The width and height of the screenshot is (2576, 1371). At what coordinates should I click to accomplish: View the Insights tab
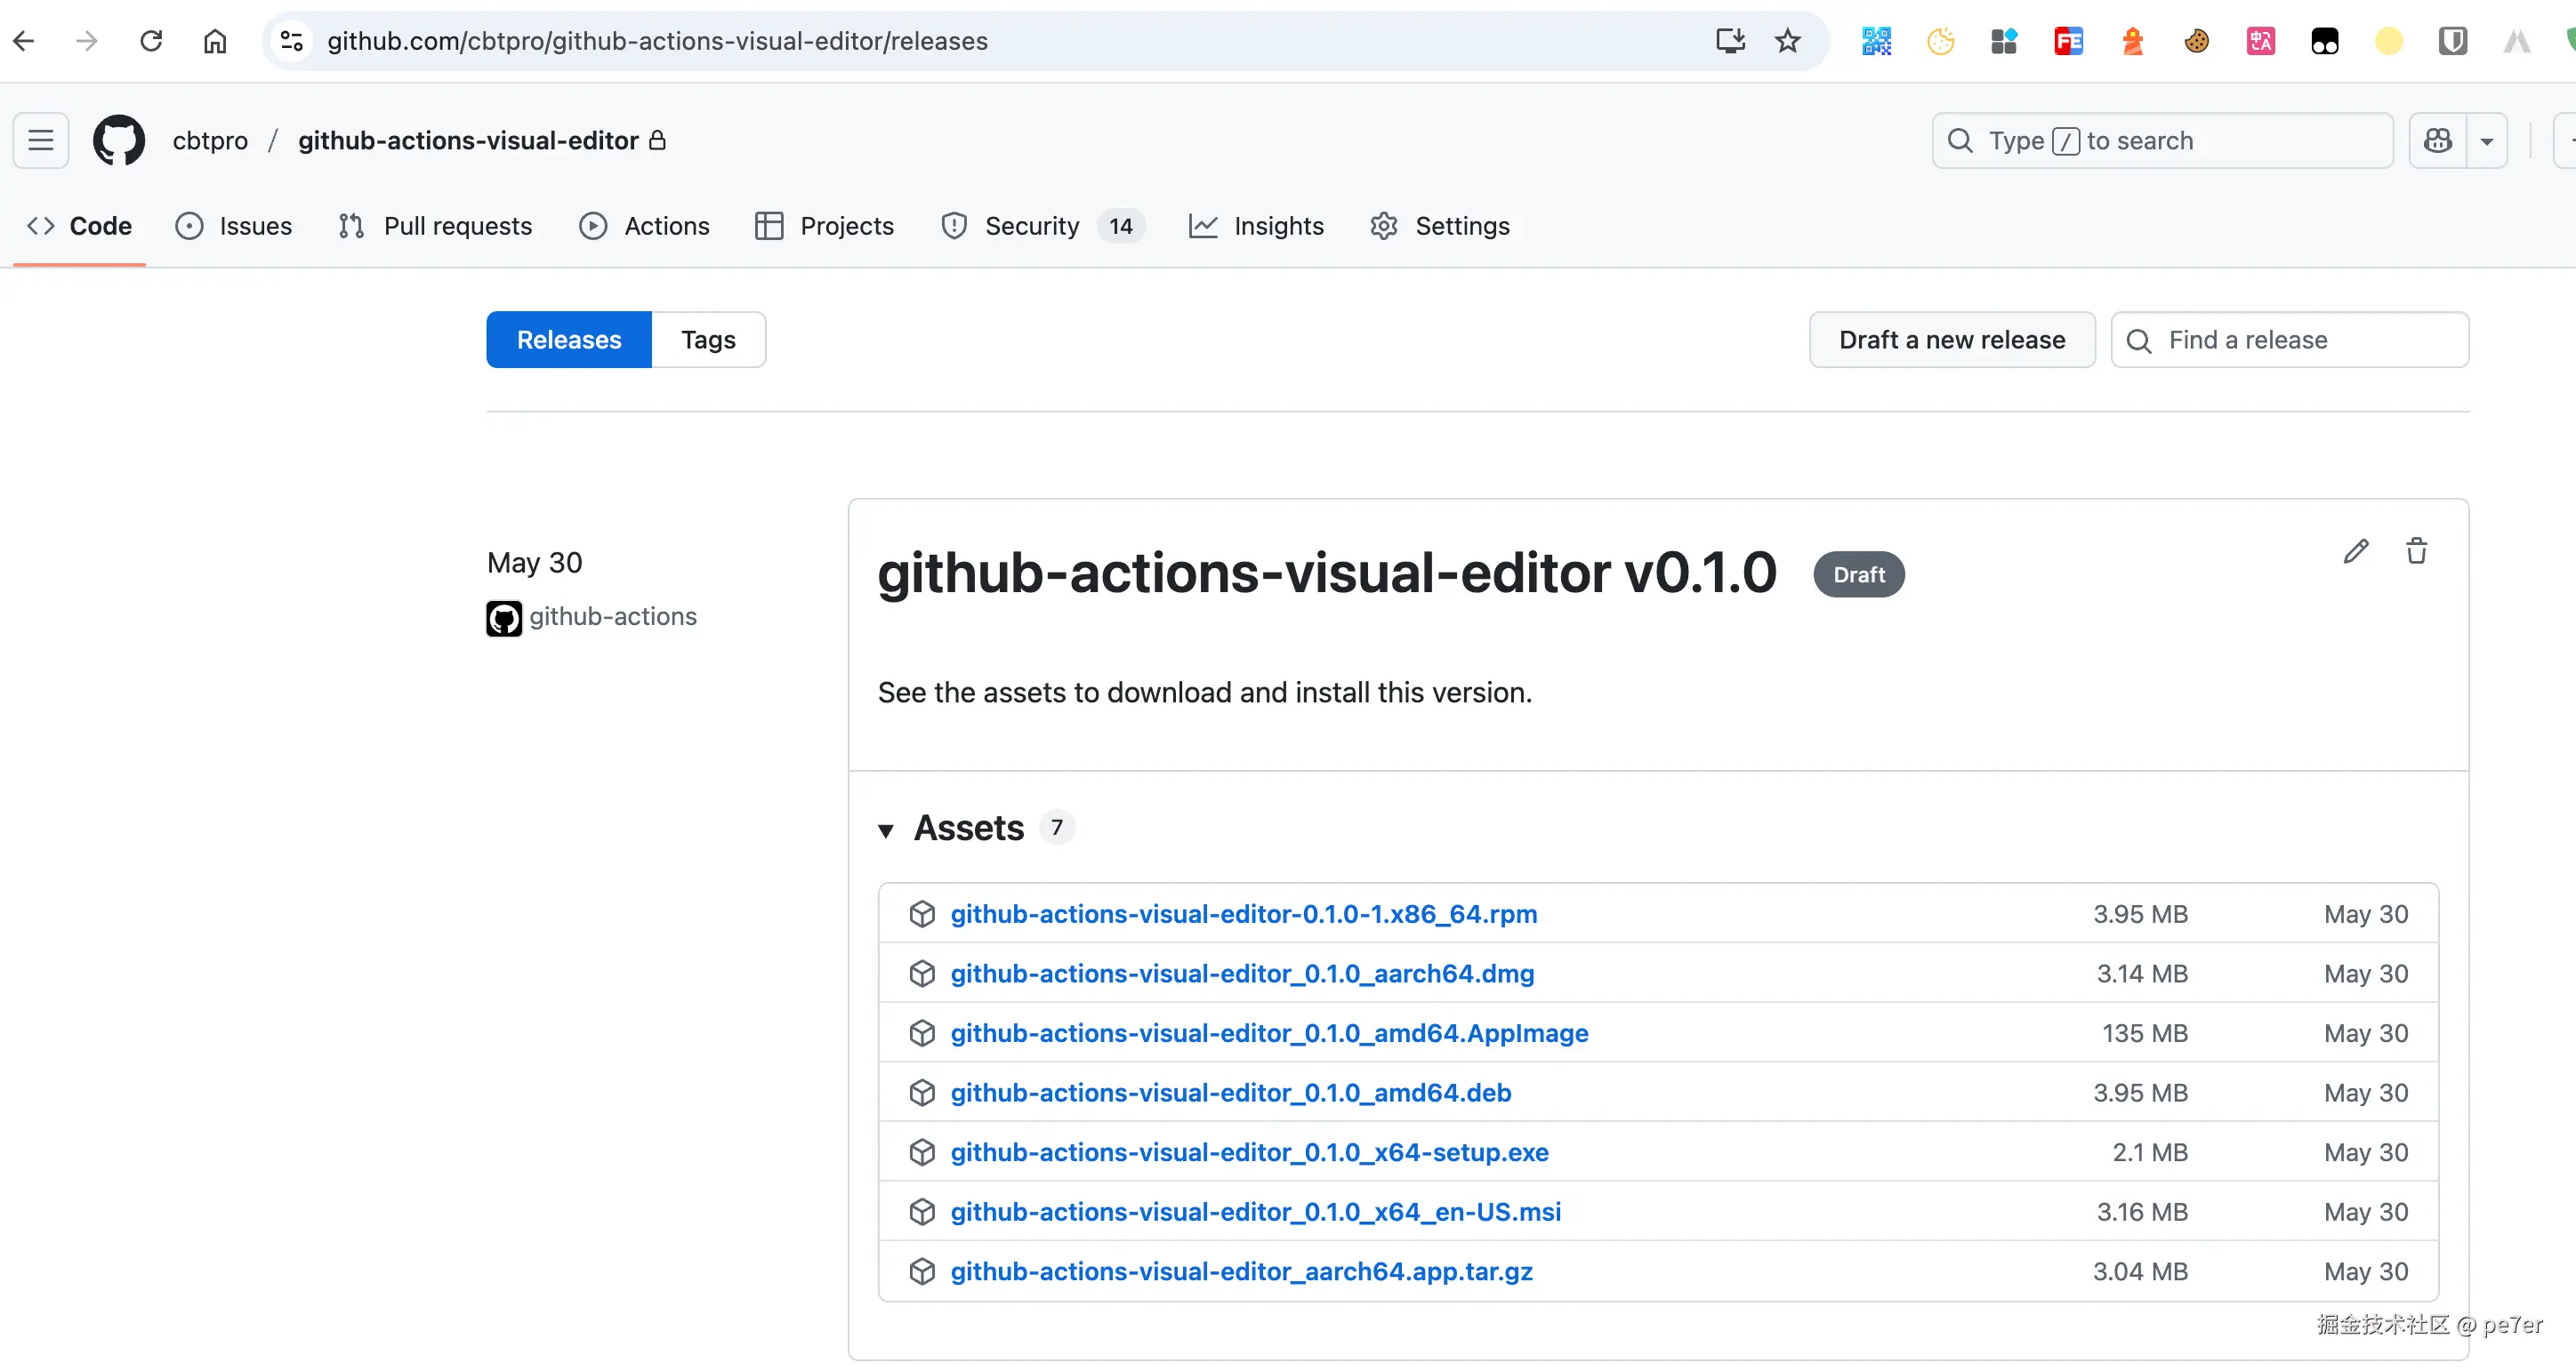point(1256,226)
